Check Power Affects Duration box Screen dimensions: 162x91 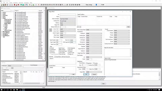(x=93, y=63)
